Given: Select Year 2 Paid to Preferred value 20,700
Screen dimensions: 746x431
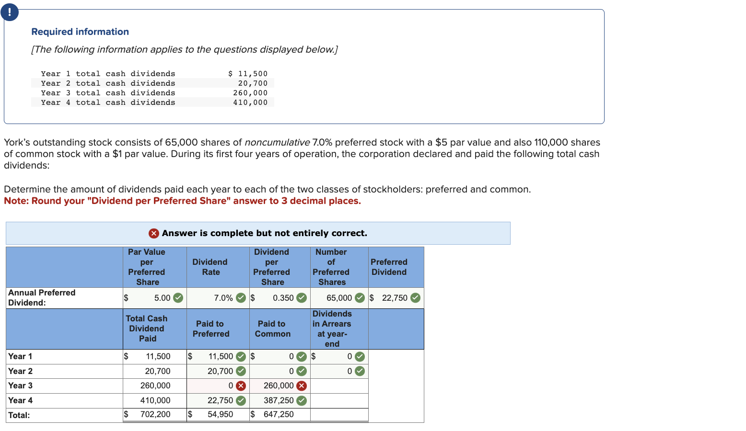Looking at the screenshot, I should [218, 371].
